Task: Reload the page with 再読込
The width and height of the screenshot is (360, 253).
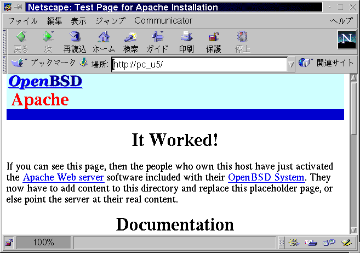Action: 75,42
